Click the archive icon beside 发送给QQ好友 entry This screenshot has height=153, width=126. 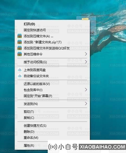click(20, 48)
